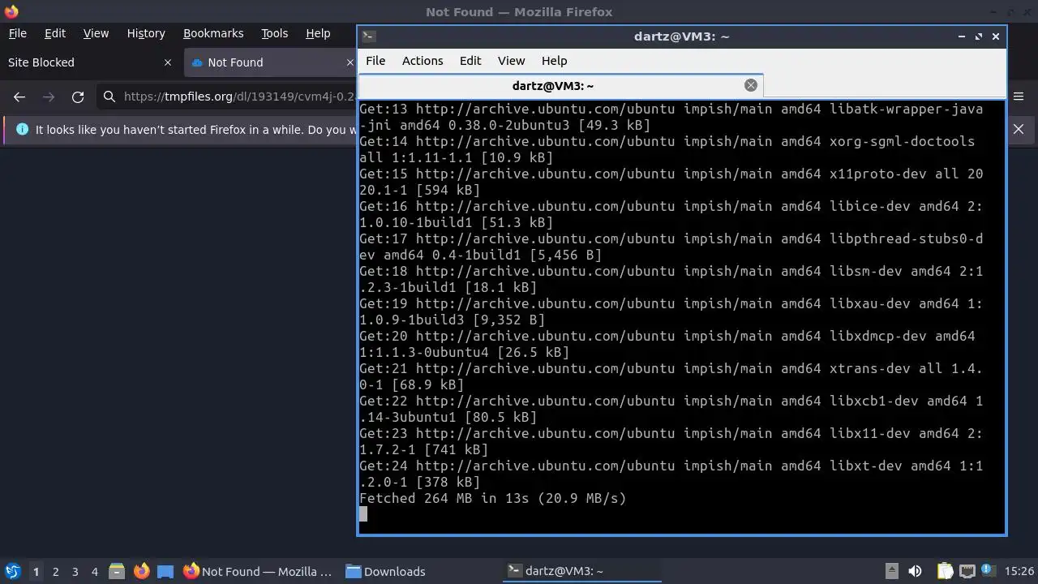Open the terminal File menu
Screen dimensions: 1038x584
(375, 61)
